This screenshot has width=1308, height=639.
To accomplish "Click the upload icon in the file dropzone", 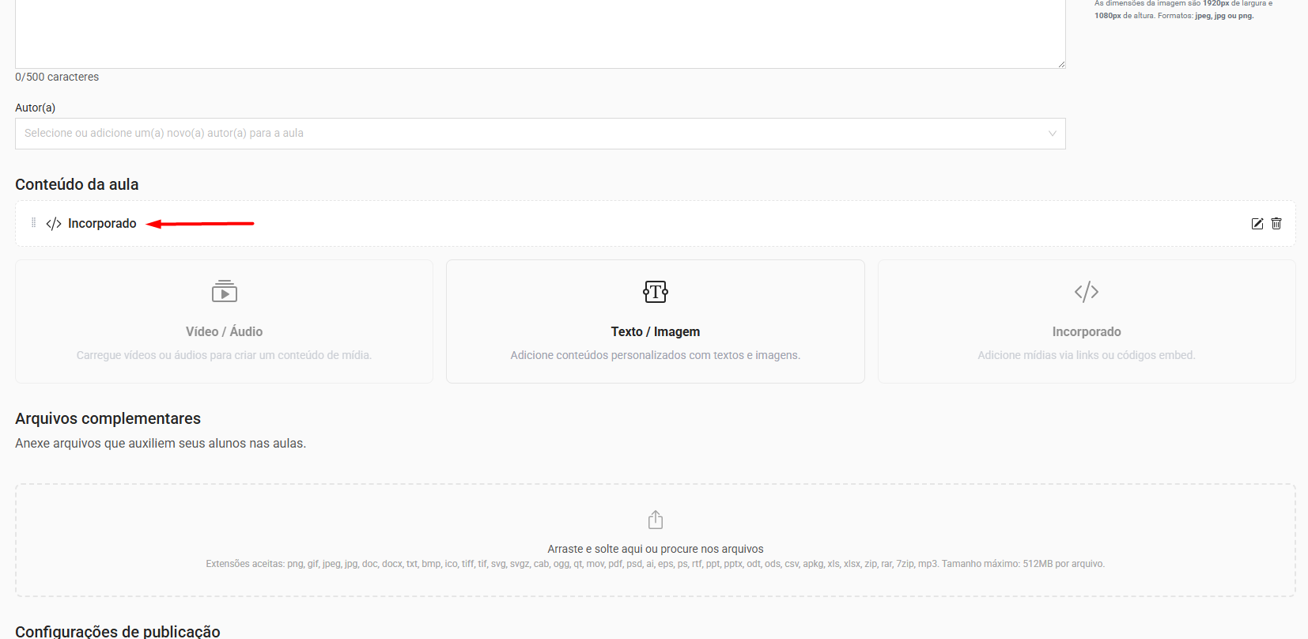I will (655, 520).
